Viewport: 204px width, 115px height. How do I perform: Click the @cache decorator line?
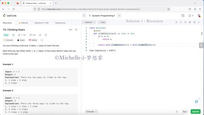click(x=97, y=31)
